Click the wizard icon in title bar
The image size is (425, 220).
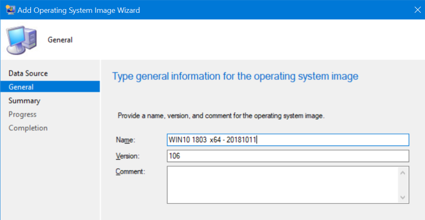point(10,10)
